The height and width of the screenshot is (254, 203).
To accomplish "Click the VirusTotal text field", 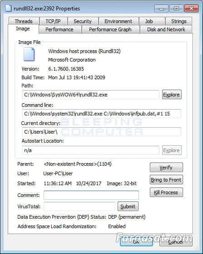I will coord(79,206).
